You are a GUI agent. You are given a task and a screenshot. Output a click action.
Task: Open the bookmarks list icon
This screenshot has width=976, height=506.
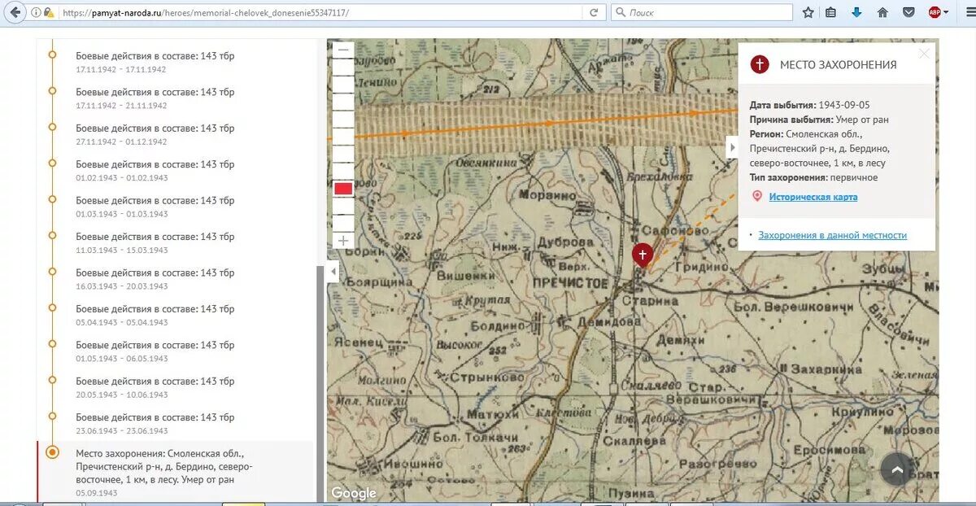click(x=830, y=12)
